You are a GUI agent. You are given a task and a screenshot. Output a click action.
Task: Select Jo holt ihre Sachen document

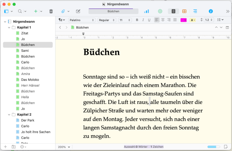[x=35, y=132]
